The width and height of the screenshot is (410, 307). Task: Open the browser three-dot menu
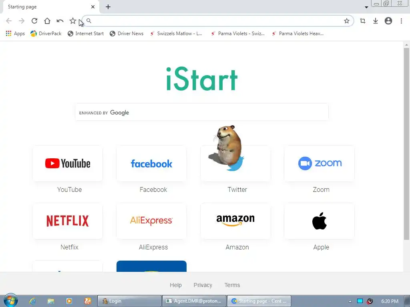[x=401, y=21]
